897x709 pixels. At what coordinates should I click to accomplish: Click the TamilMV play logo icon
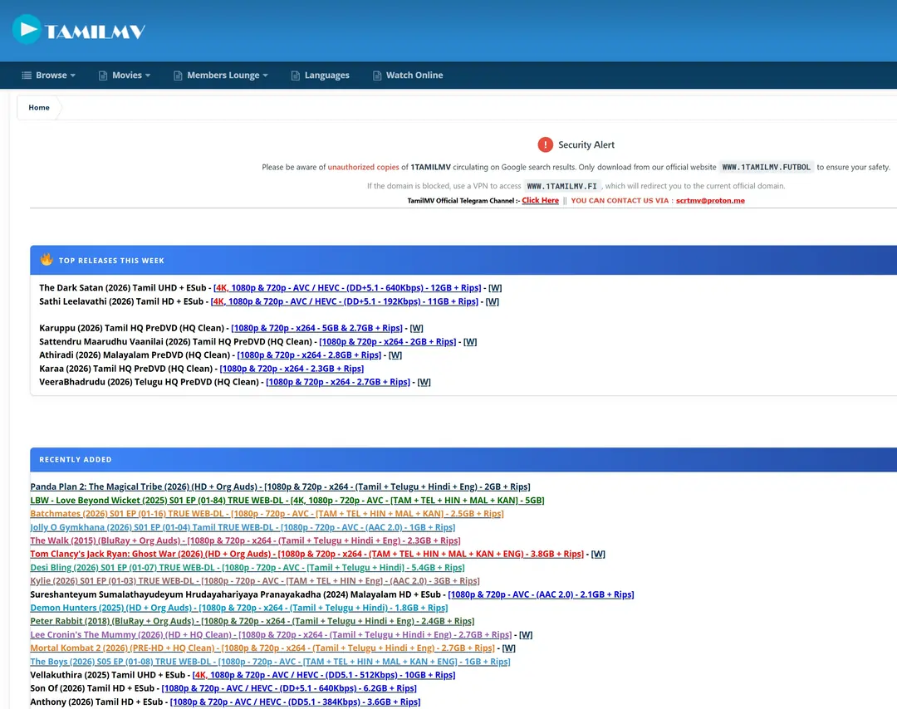(x=27, y=29)
